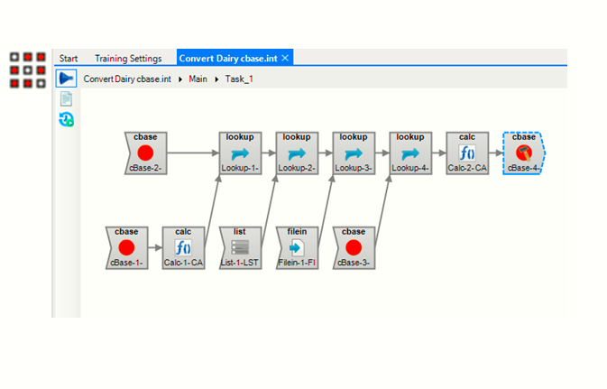607x389 pixels.
Task: Click the refresh-and-run icon in sidebar
Action: tap(67, 119)
